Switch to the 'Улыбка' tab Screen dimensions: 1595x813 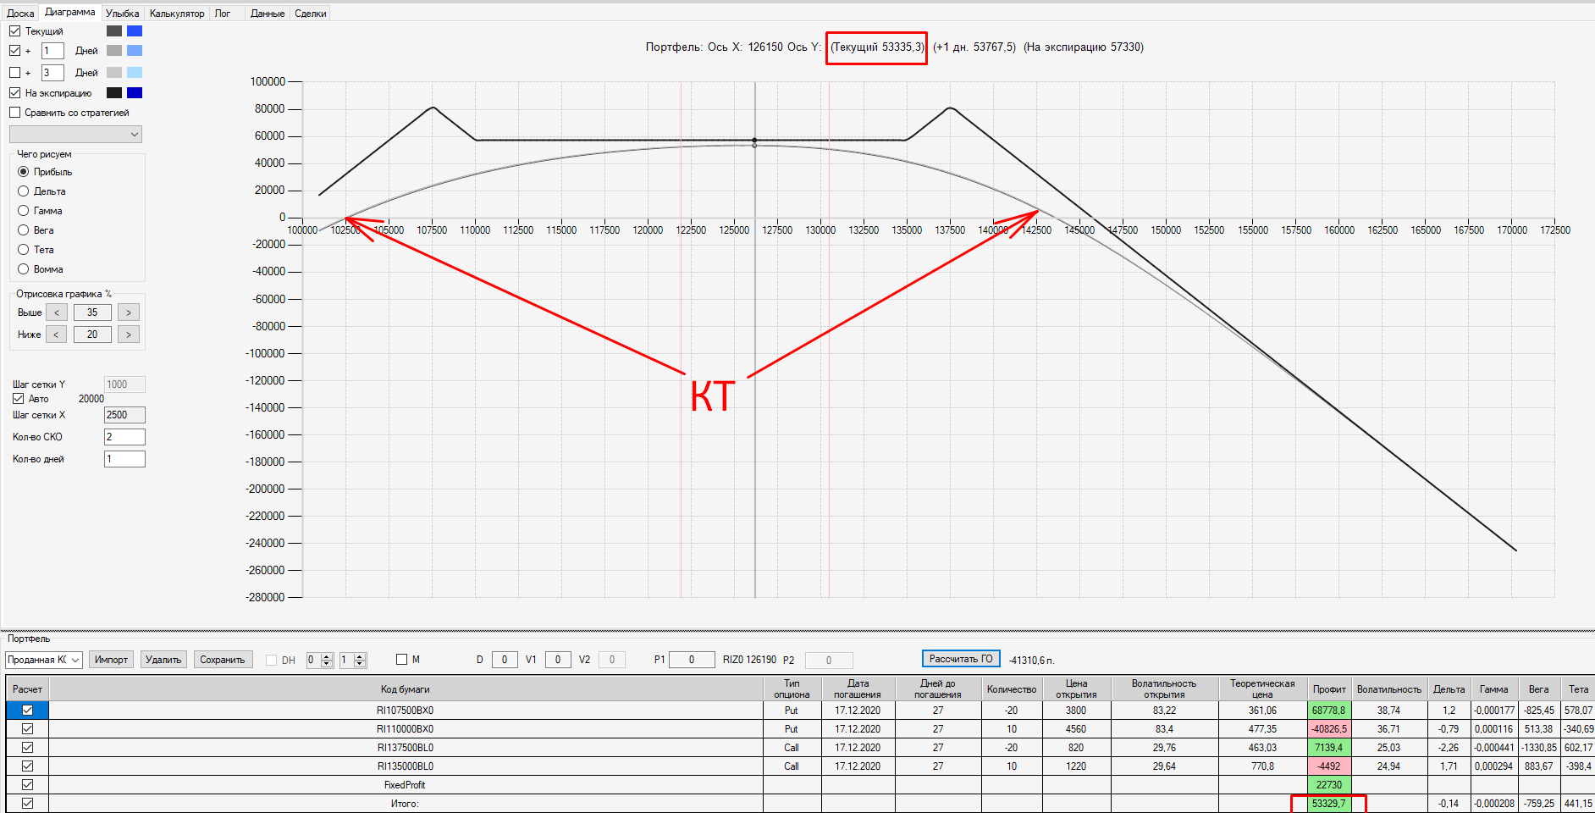[122, 14]
